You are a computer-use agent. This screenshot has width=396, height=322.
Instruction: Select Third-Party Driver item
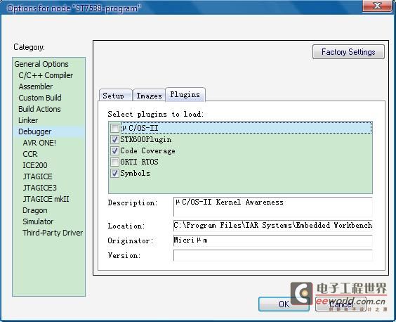53,233
